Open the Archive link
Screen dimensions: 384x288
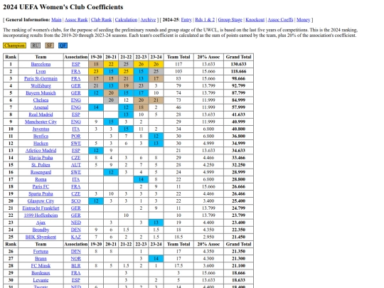[x=148, y=20]
